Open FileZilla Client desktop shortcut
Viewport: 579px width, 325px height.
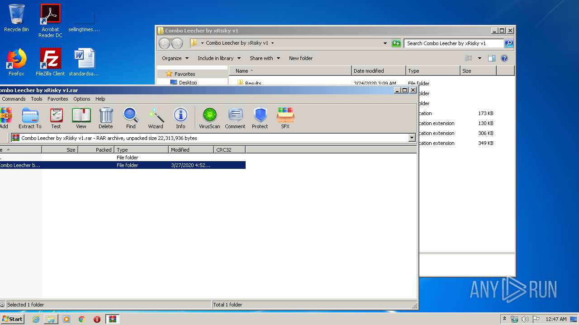(x=50, y=62)
